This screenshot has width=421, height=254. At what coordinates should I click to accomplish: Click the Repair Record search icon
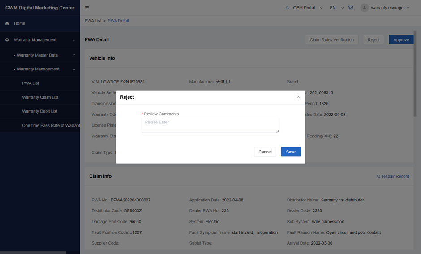tap(378, 176)
